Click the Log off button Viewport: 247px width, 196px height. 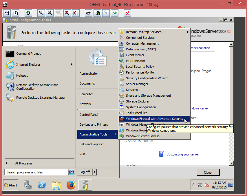click(x=85, y=172)
